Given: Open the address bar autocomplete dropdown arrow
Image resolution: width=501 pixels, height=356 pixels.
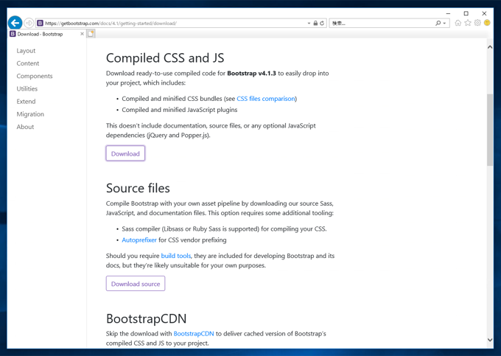Looking at the screenshot, I should (309, 23).
